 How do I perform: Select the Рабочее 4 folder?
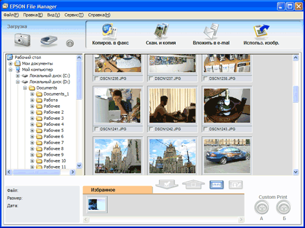[x=54, y=124]
